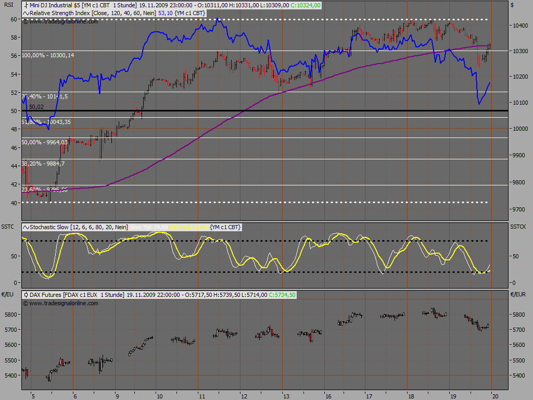Select the Fibonacci level 50,00% - 9964,03
533x400 pixels.
pos(45,143)
